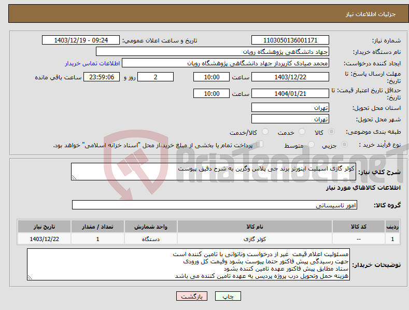
Task: Click the کد کالا column header
Action: tap(359, 227)
